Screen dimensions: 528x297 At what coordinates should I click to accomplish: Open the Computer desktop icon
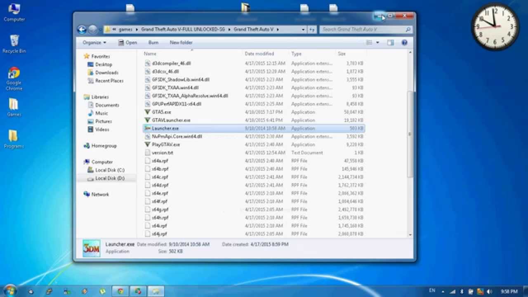coord(14,12)
